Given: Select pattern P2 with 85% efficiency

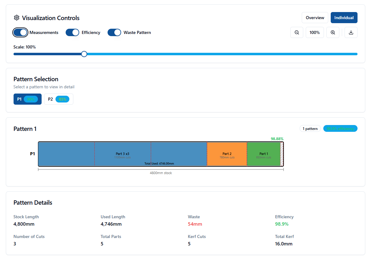Looking at the screenshot, I should click(x=59, y=99).
